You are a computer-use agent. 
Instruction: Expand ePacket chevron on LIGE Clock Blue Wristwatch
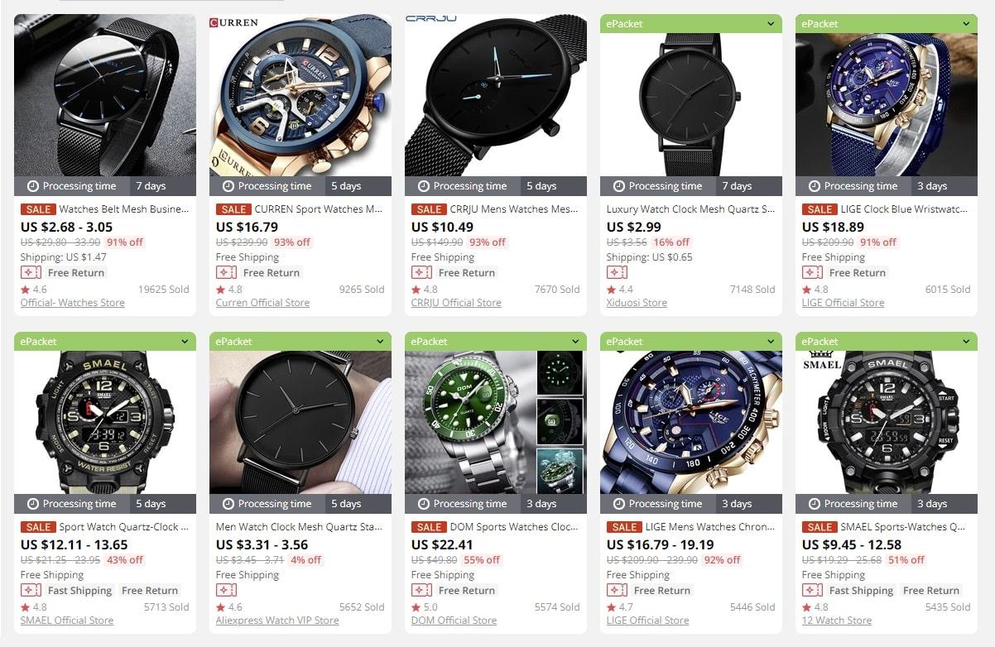[966, 24]
